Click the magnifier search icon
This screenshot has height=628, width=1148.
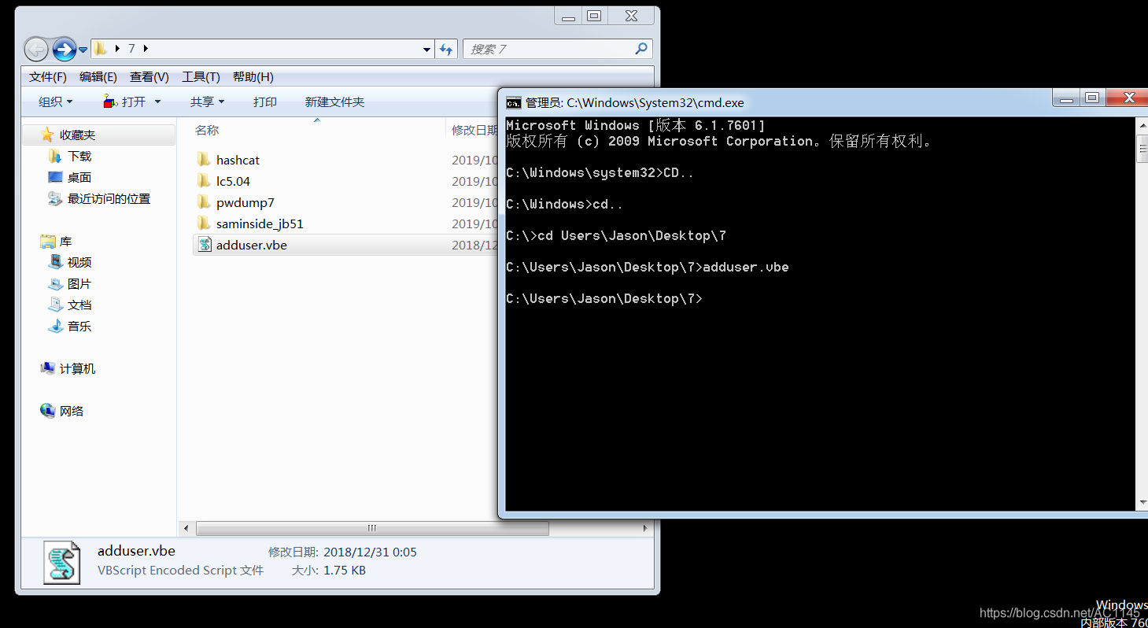[x=641, y=49]
